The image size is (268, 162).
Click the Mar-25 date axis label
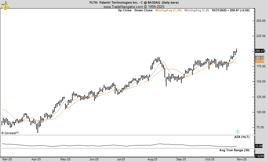click(7, 159)
